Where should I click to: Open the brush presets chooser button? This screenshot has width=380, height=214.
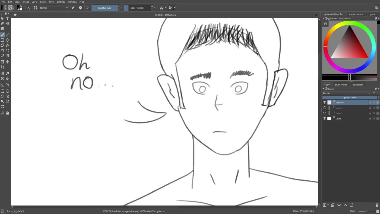click(35, 8)
